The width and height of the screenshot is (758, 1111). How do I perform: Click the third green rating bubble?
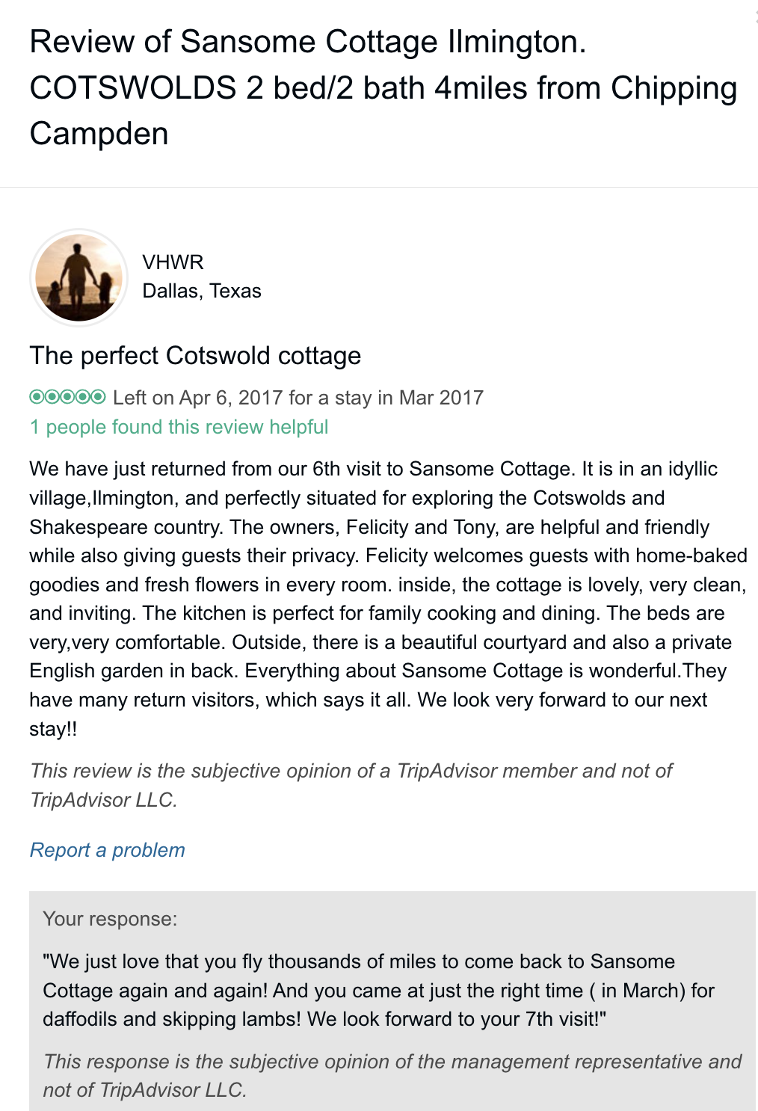67,396
